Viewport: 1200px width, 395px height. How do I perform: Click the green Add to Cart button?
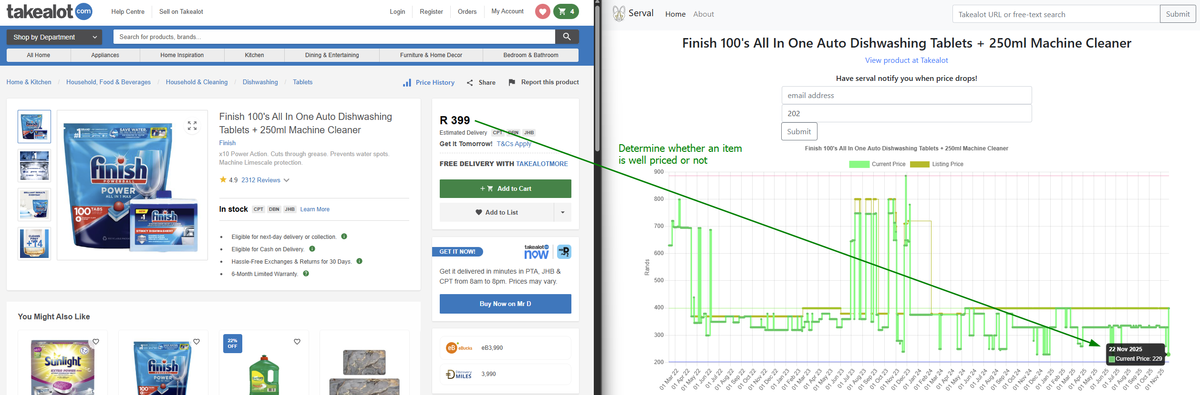505,188
